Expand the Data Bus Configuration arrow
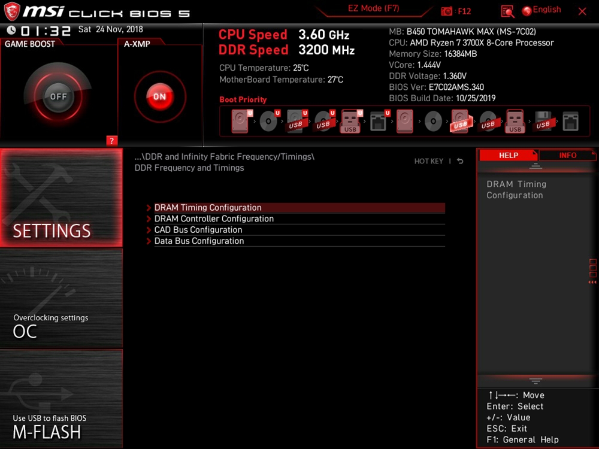599x449 pixels. click(149, 241)
